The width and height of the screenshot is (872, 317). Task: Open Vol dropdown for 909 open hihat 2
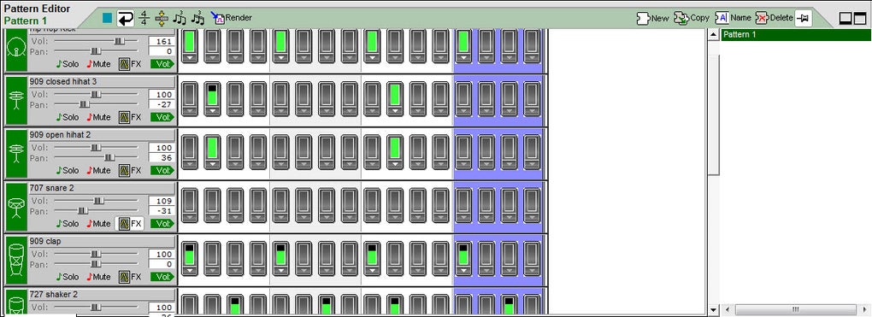(x=162, y=170)
